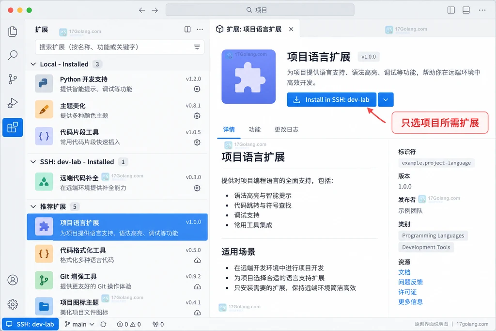Open gear settings for 代码片段工具

tap(197, 142)
